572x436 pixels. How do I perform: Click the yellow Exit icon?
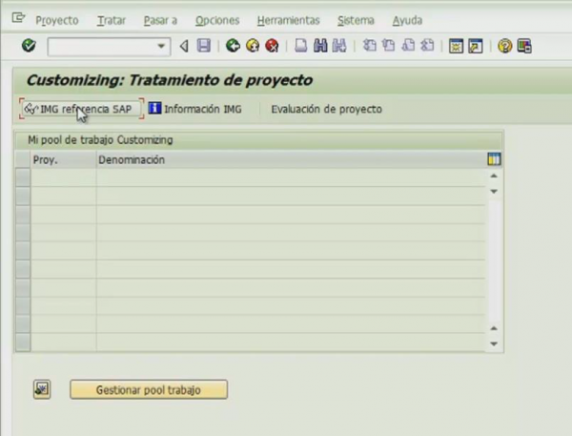coord(253,46)
